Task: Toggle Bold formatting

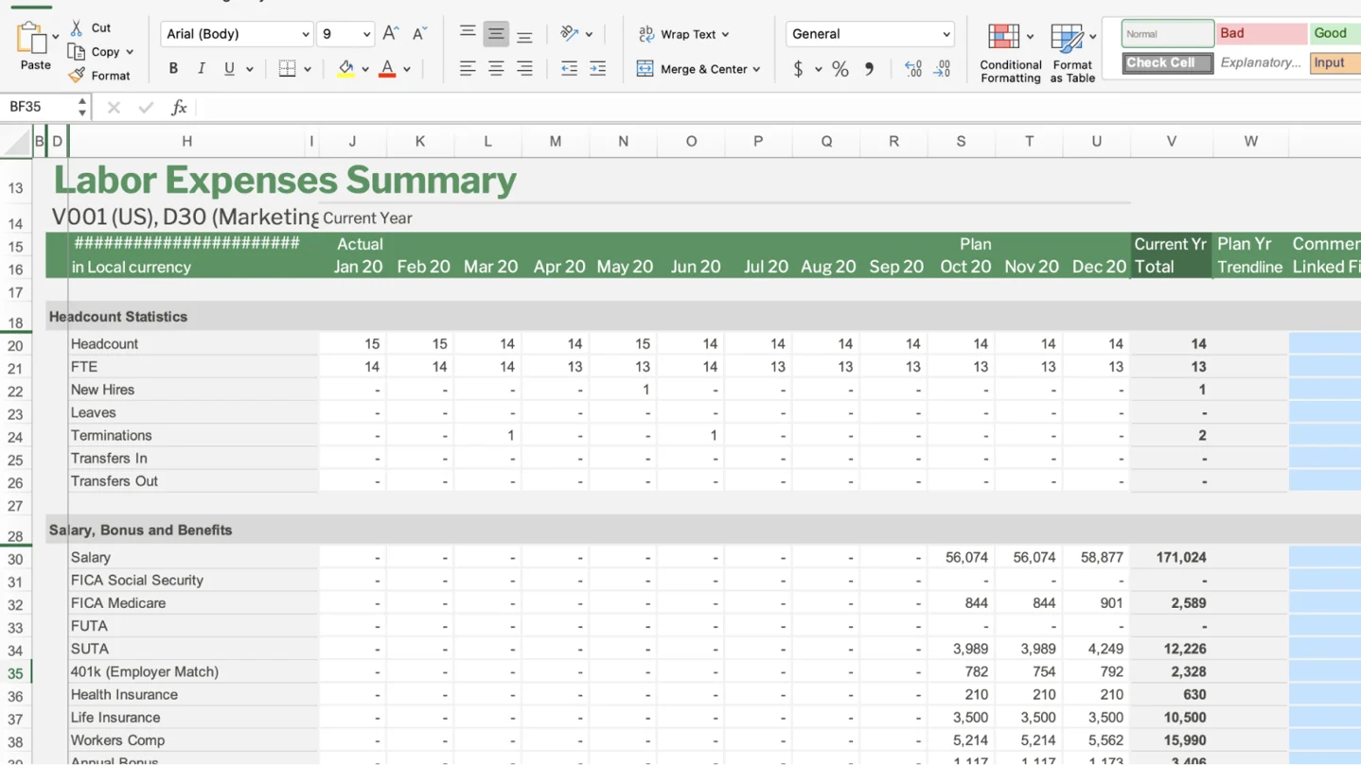Action: [x=173, y=69]
